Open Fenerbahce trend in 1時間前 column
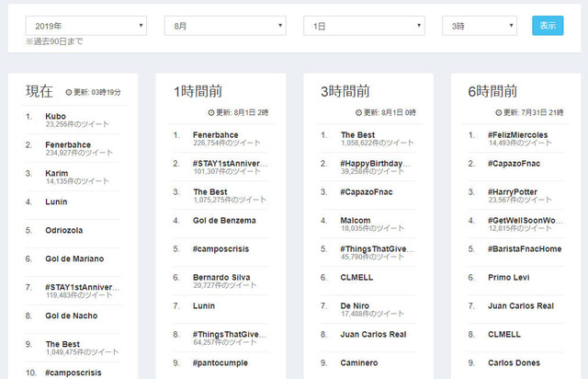Viewport: 588px width, 379px height. 216,135
